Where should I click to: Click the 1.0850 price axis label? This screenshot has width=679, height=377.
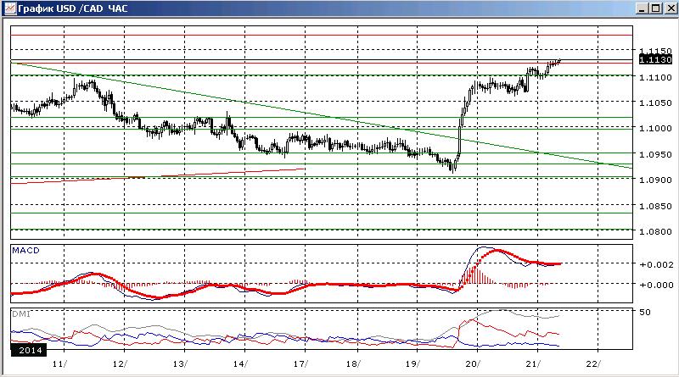point(655,206)
